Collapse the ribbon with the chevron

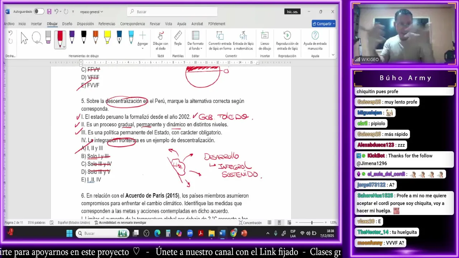tap(333, 55)
